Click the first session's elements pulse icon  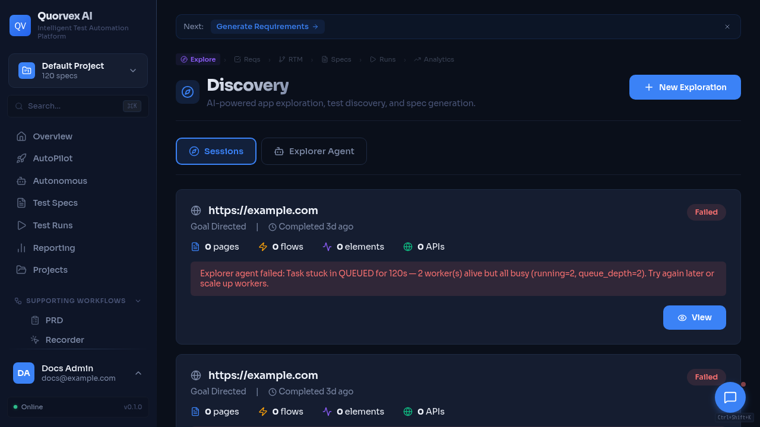point(327,247)
